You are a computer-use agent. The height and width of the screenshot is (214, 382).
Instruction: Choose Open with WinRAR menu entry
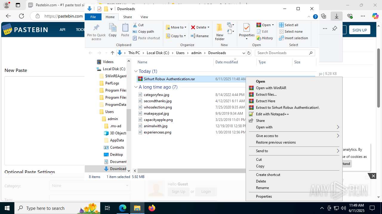[294, 88]
